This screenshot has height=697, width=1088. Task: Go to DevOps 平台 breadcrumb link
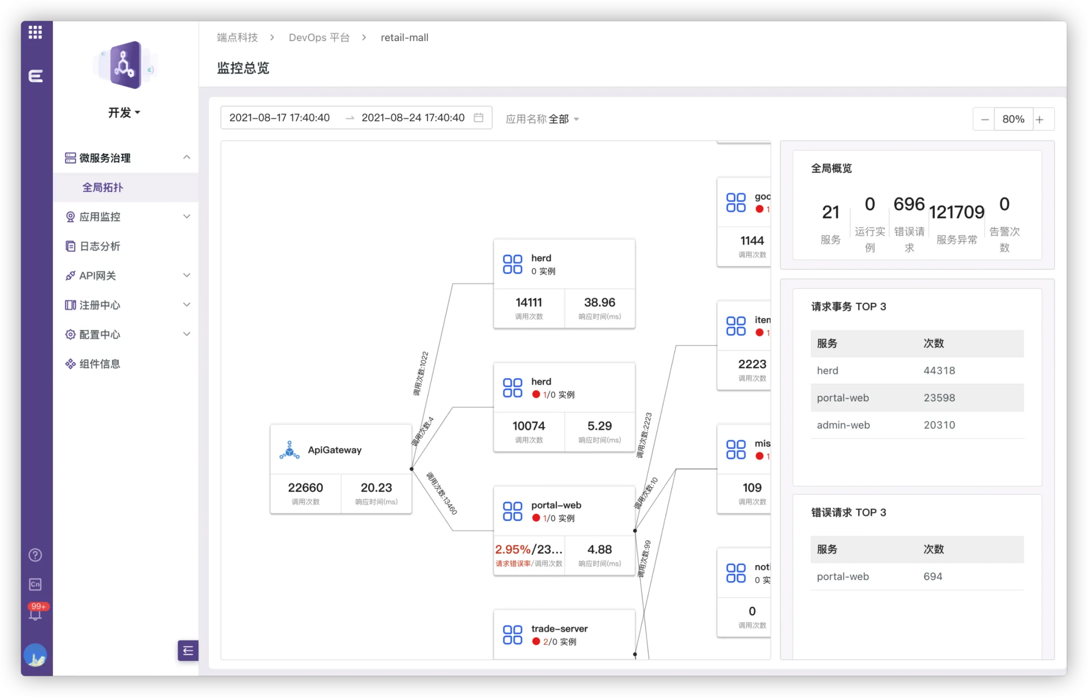point(319,37)
